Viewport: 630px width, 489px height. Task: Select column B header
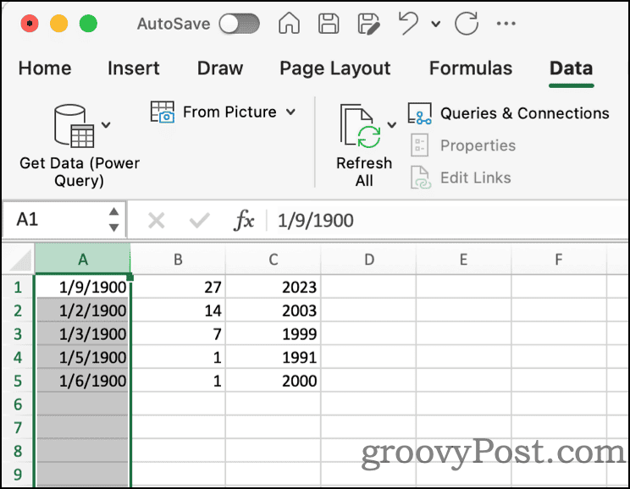click(178, 260)
